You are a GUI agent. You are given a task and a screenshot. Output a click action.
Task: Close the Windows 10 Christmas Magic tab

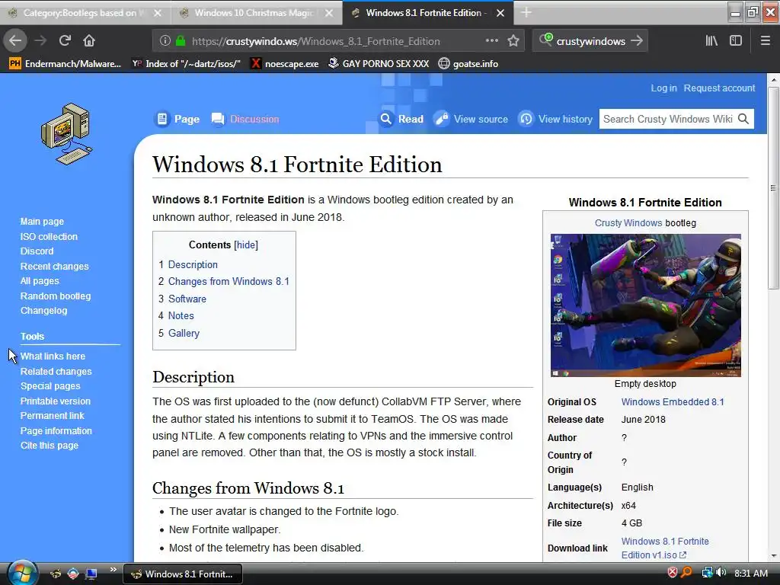pos(329,13)
